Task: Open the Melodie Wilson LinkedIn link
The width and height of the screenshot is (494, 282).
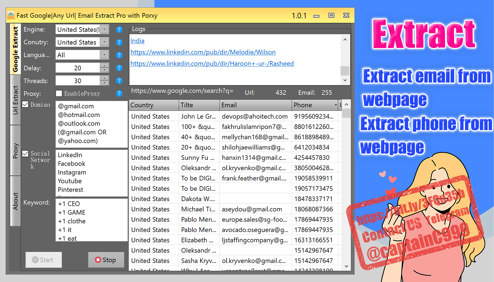Action: pyautogui.click(x=203, y=52)
